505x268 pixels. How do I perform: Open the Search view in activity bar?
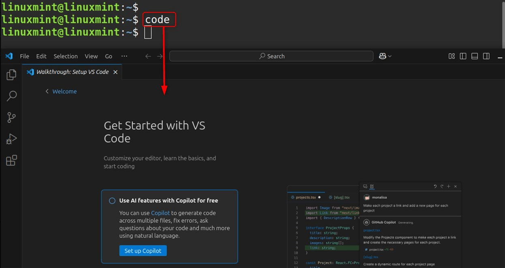click(11, 96)
